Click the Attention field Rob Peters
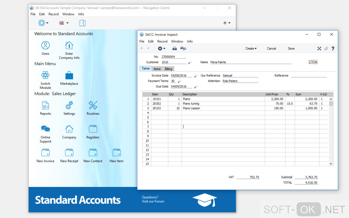 (241, 81)
